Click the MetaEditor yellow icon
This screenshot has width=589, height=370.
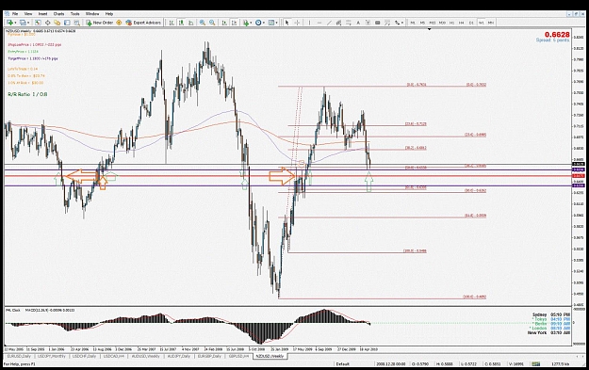click(119, 23)
